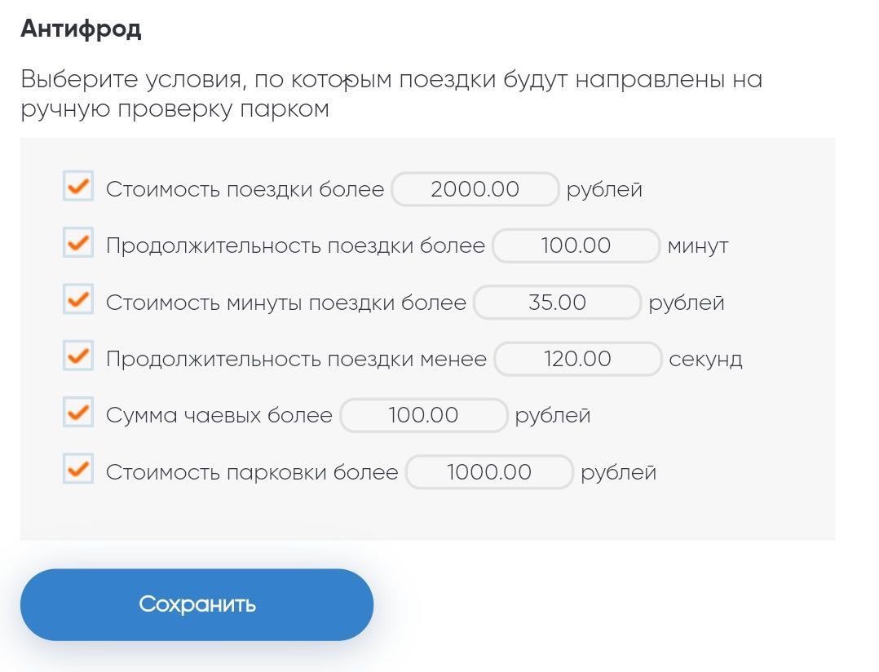
Task: Click the 'Стоимость поездки более' label text
Action: [245, 189]
